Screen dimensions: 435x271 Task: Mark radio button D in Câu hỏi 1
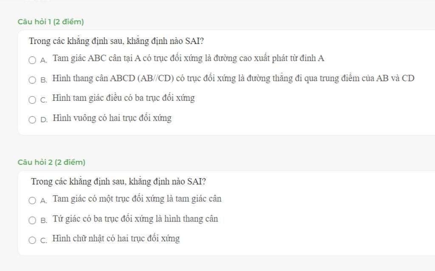32,120
